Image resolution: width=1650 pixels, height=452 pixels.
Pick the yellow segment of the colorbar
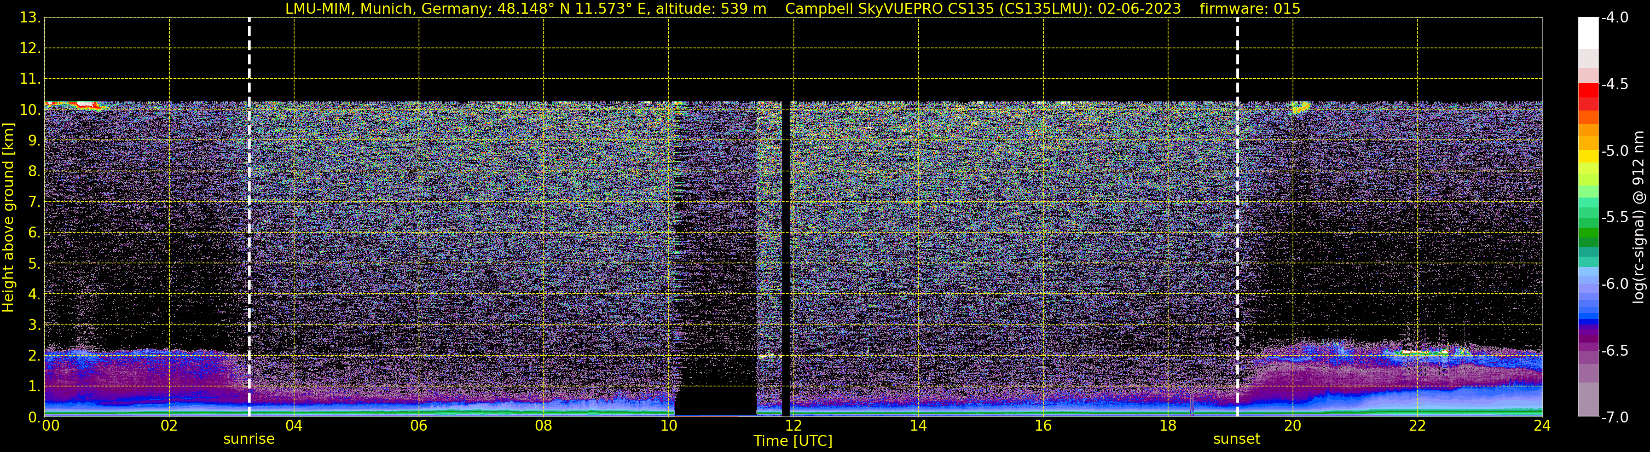[1589, 156]
